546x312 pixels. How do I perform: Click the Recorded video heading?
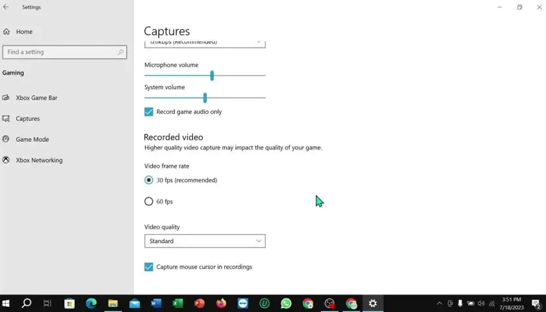coord(174,137)
